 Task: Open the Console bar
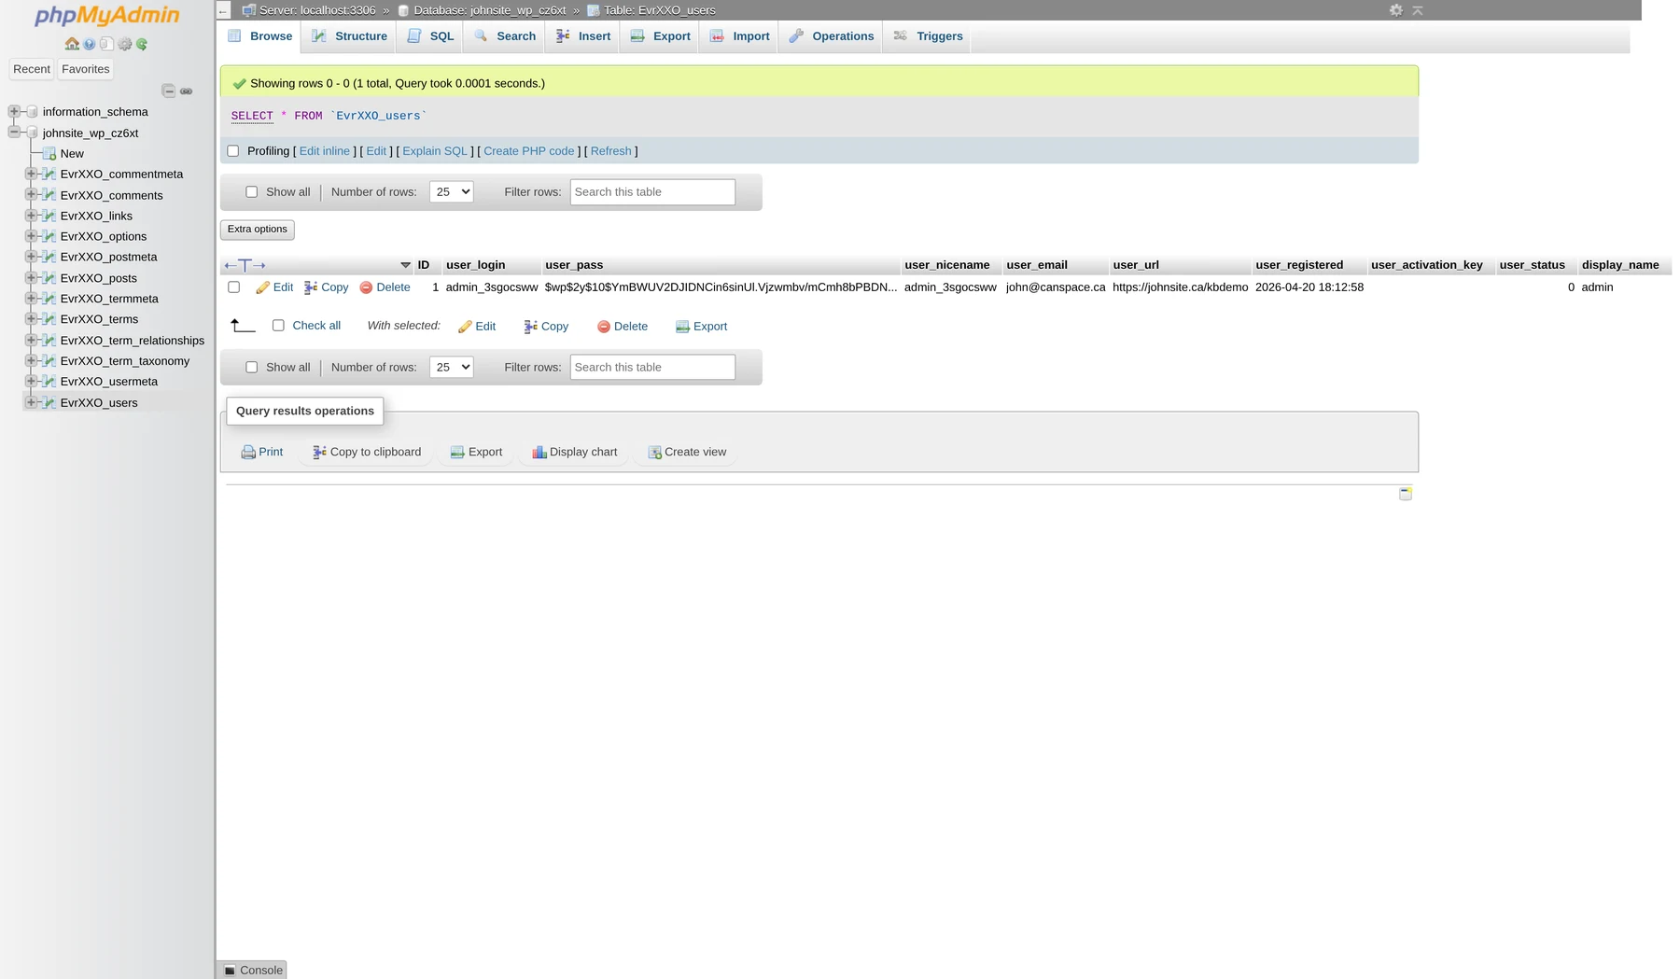pyautogui.click(x=252, y=971)
